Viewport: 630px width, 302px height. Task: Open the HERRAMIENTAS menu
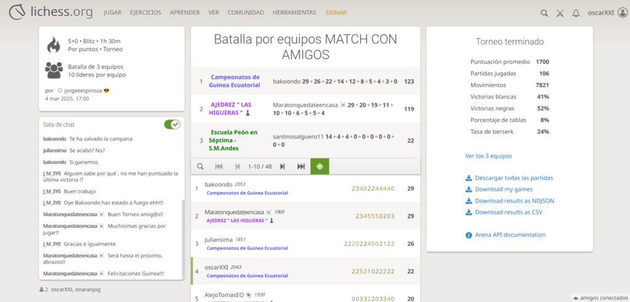[295, 13]
